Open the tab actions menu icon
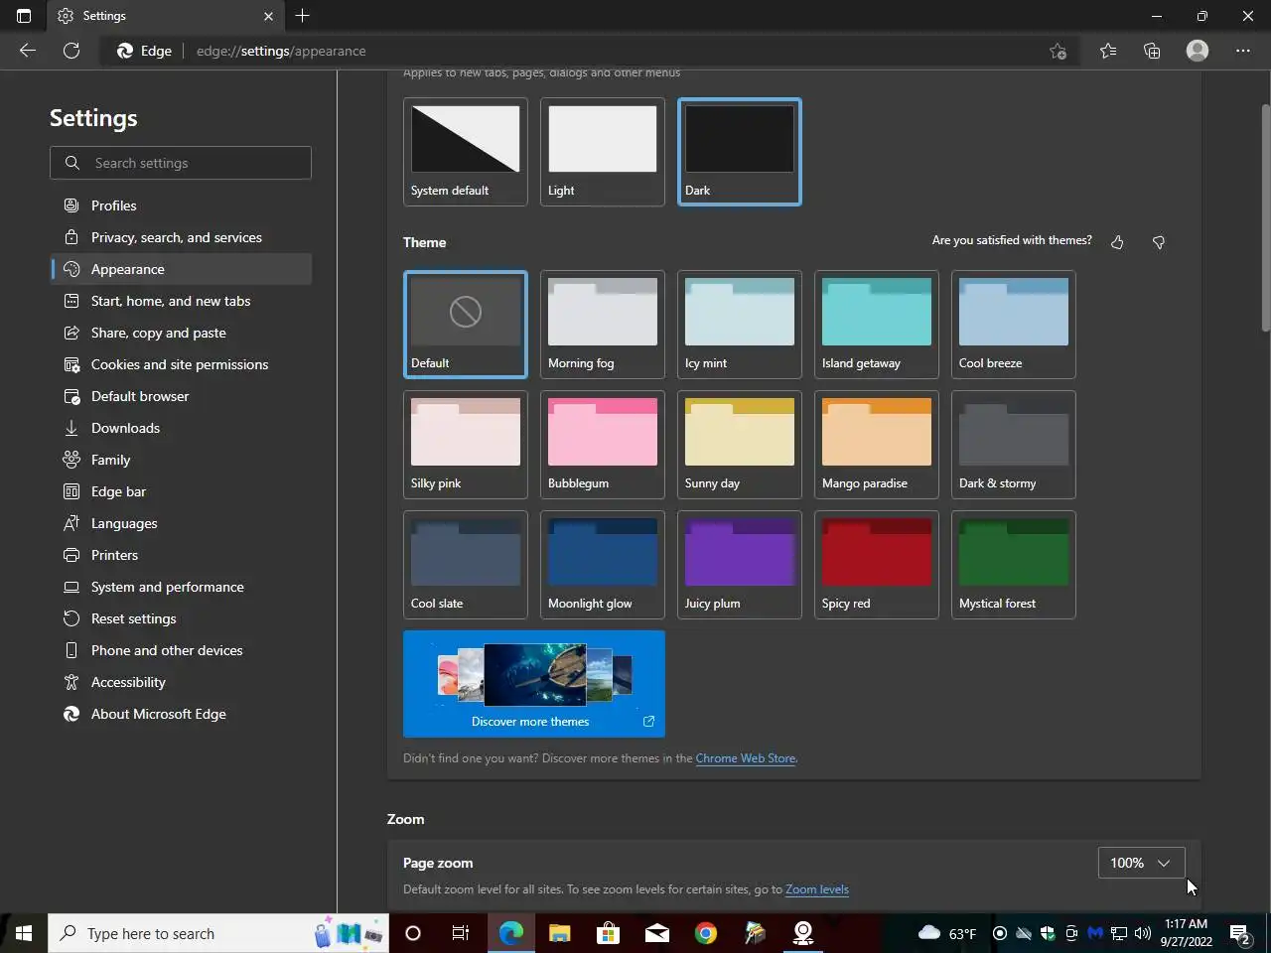Viewport: 1271px width, 953px height. 24,16
